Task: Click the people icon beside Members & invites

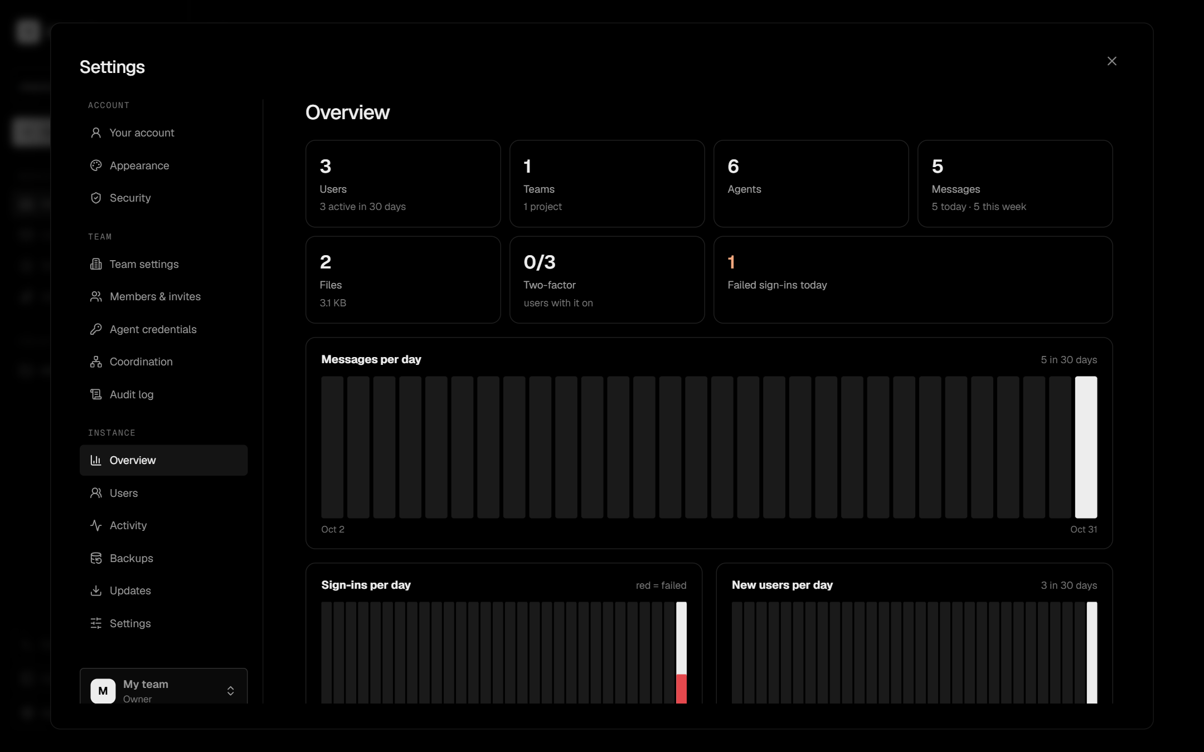Action: click(96, 296)
